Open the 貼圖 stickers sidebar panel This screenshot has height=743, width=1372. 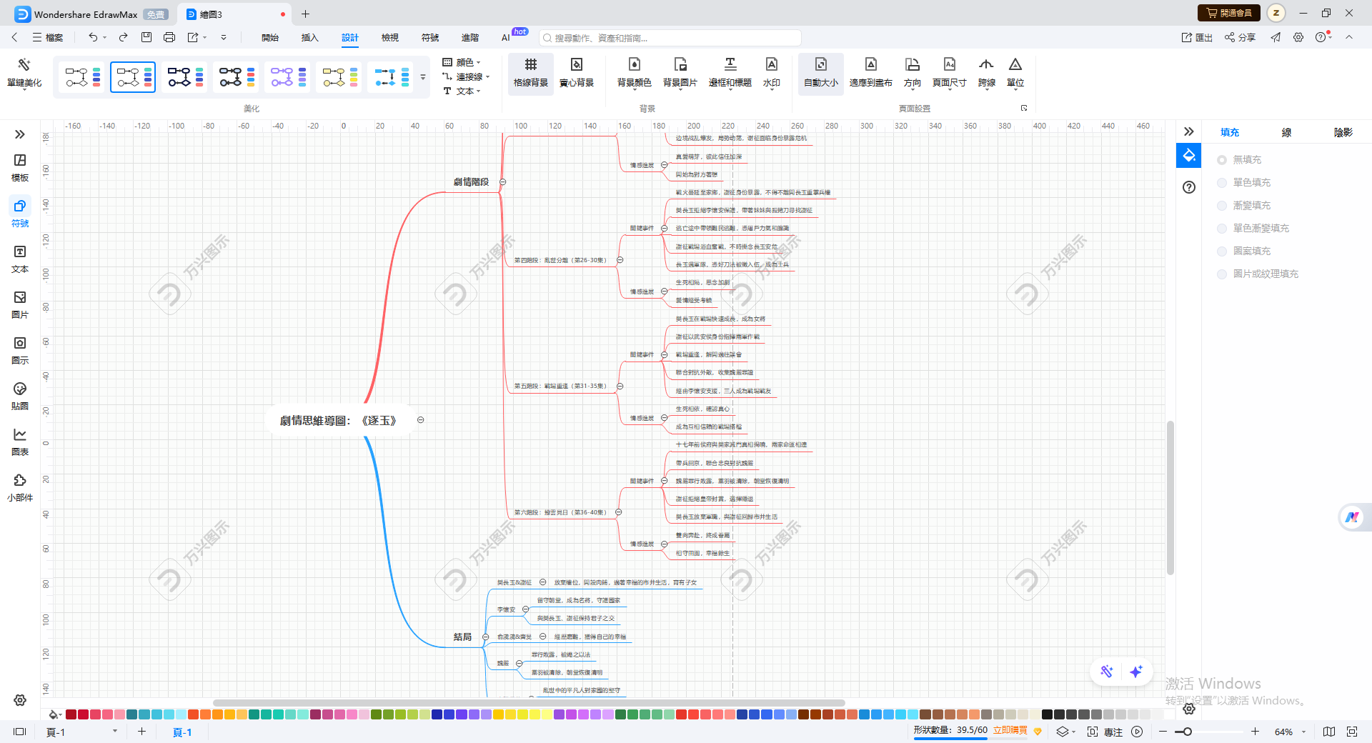20,396
